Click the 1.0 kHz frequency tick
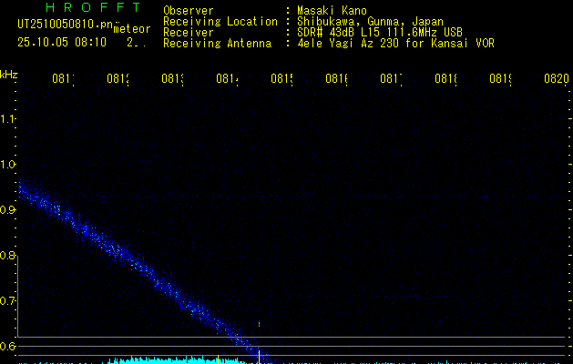The width and height of the screenshot is (573, 364). pos(8,165)
